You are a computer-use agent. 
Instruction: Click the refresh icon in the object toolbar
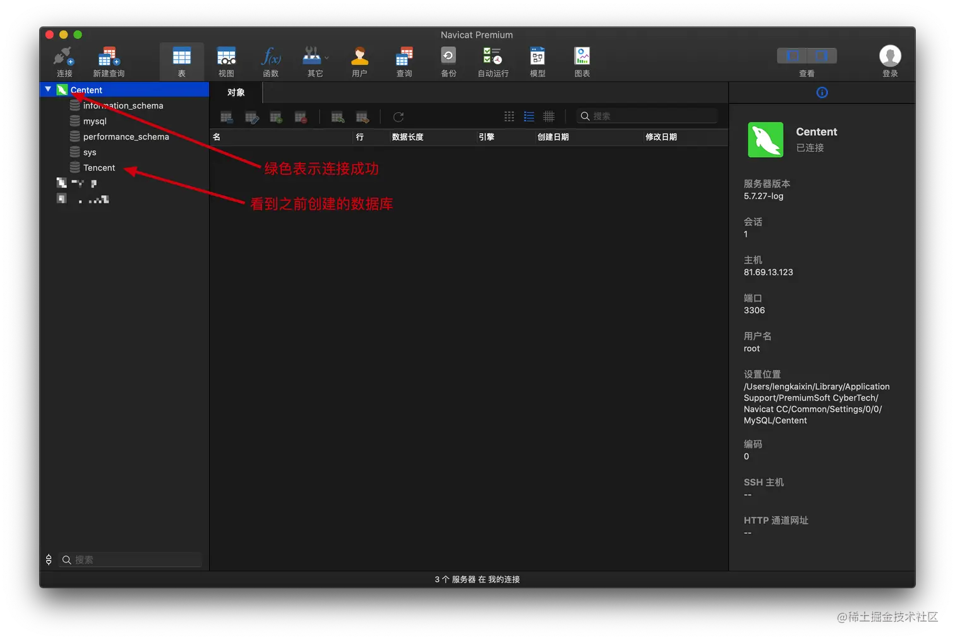coord(399,117)
